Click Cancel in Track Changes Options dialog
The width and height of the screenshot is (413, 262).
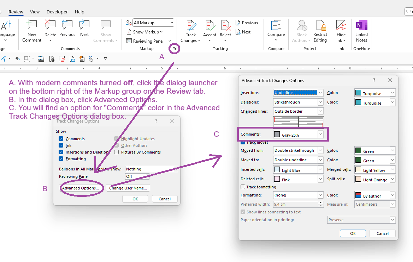click(165, 199)
